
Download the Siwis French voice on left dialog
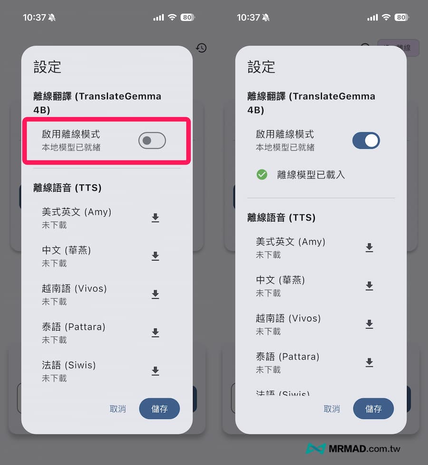pos(155,371)
